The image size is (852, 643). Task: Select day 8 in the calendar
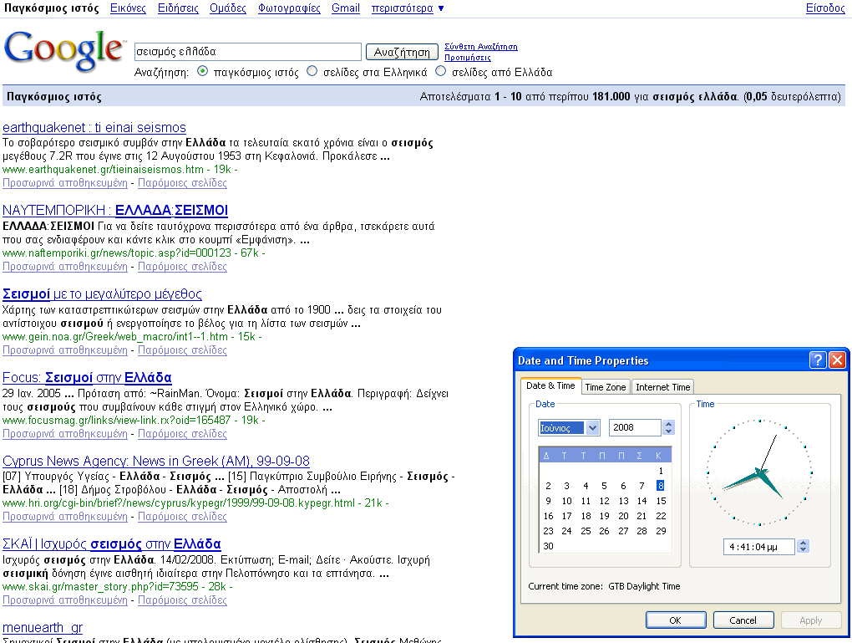660,486
